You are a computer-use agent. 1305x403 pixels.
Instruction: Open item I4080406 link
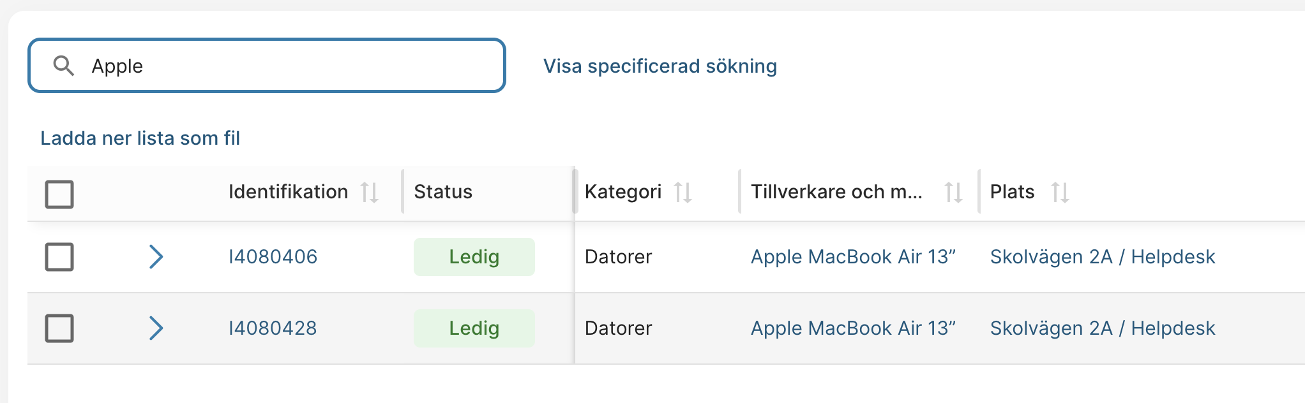pyautogui.click(x=273, y=257)
